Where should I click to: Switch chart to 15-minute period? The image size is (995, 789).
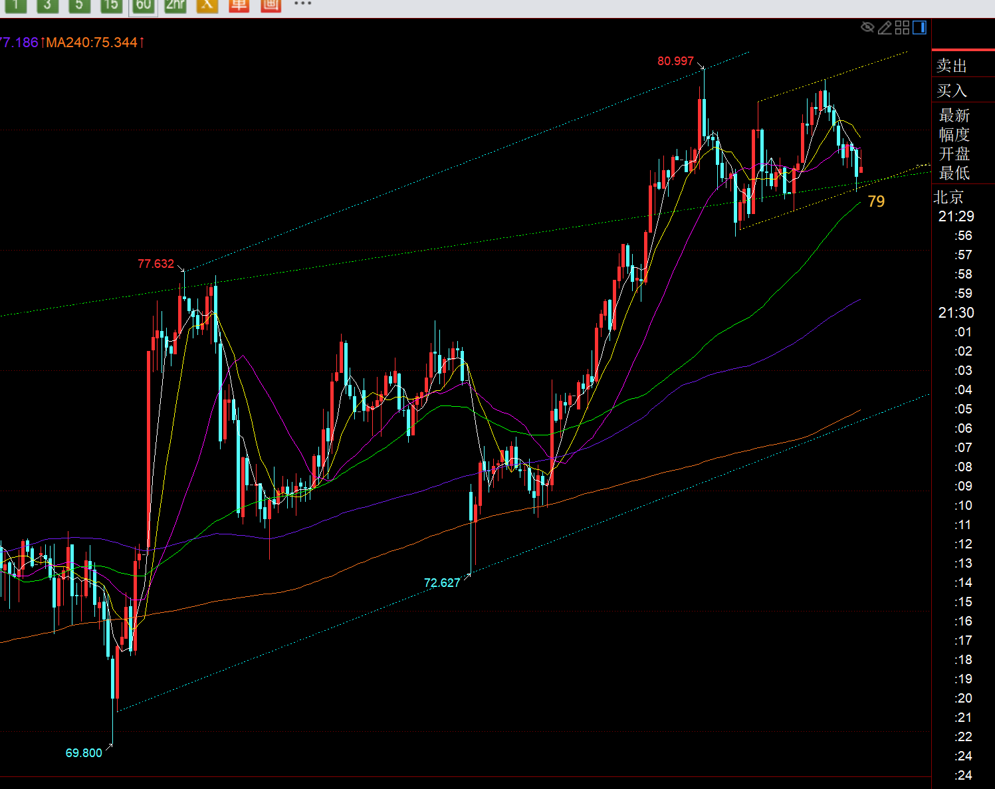111,5
